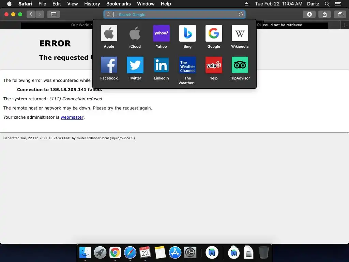Click the ERROR heading
349x262 pixels.
pos(55,43)
